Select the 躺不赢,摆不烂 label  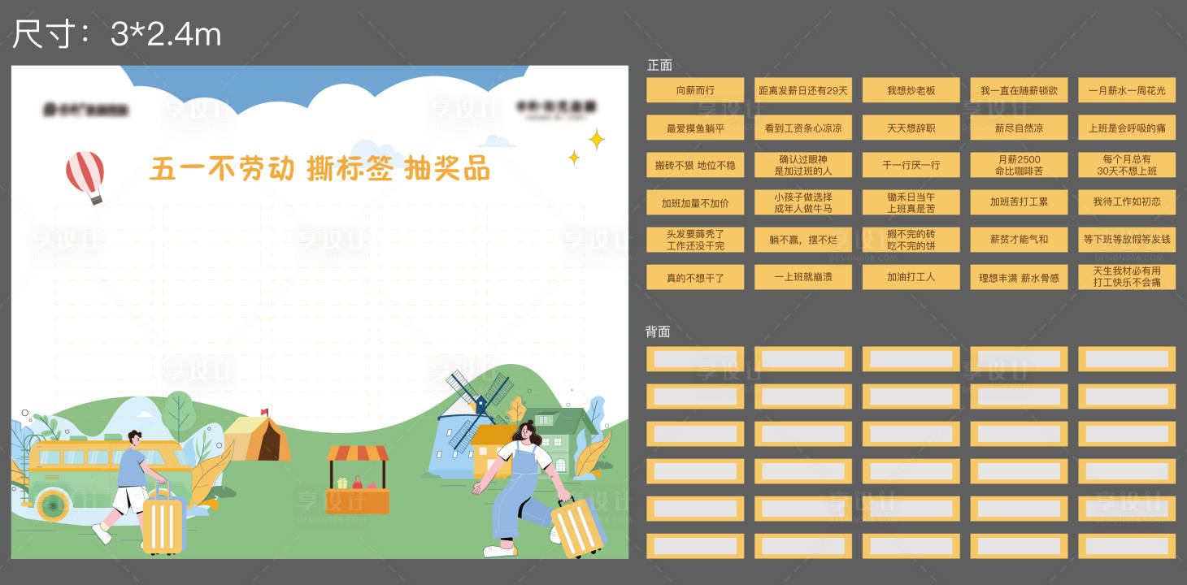coord(803,240)
